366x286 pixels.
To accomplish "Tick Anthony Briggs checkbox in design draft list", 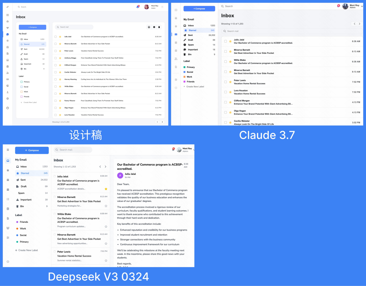I will pyautogui.click(x=56, y=58).
